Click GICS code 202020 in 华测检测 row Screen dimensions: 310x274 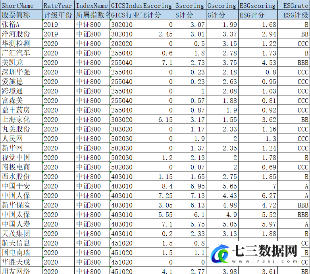[126, 43]
